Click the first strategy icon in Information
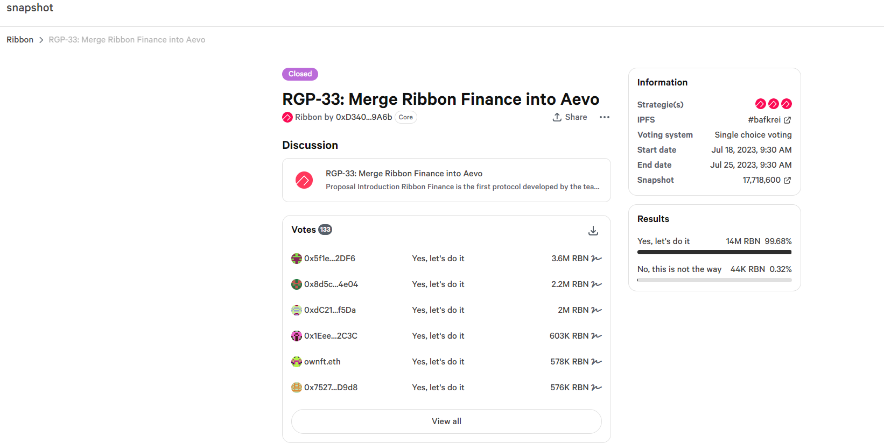Viewport: 884px width, 444px height. (x=760, y=104)
